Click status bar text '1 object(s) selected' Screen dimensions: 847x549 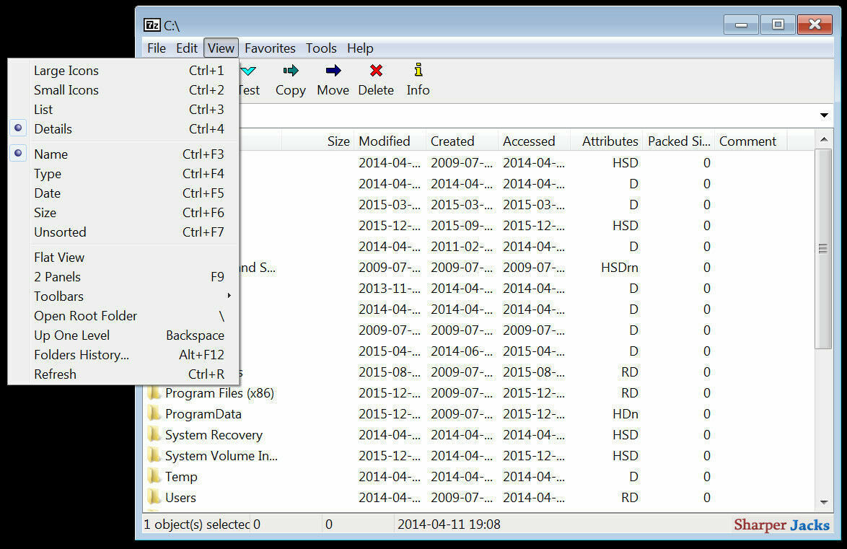(197, 524)
